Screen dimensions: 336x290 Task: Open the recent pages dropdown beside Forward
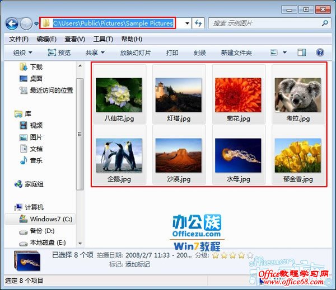pos(36,23)
